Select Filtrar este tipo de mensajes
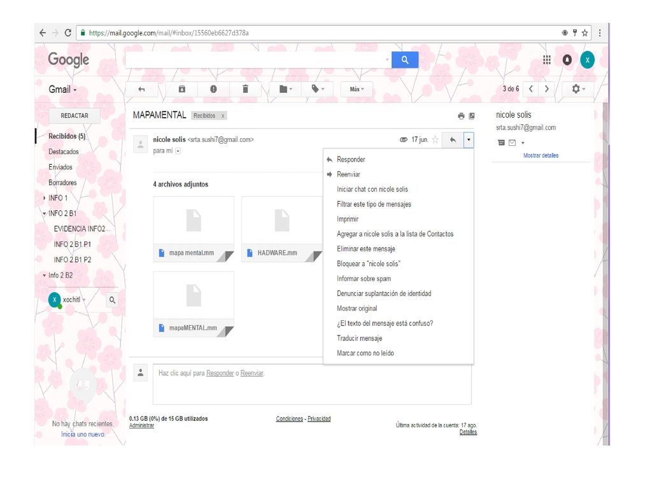This screenshot has width=652, height=489. (399, 204)
